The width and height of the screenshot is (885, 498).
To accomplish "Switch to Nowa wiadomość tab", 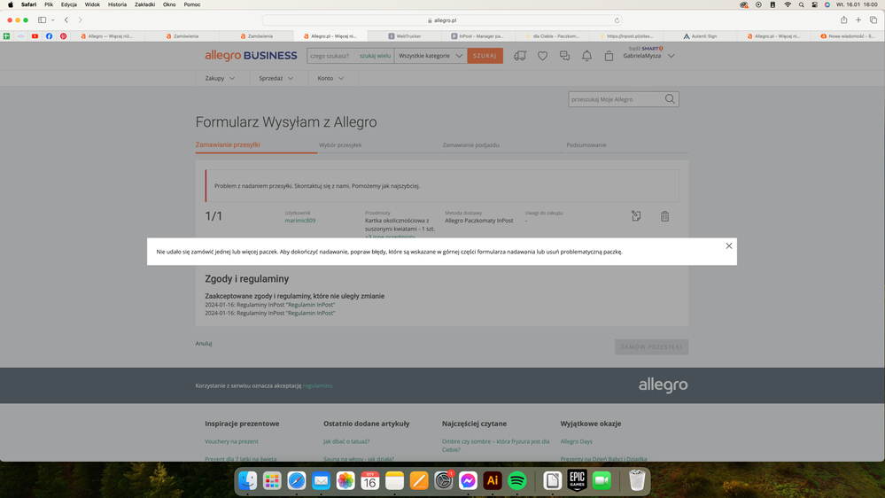I will (849, 36).
